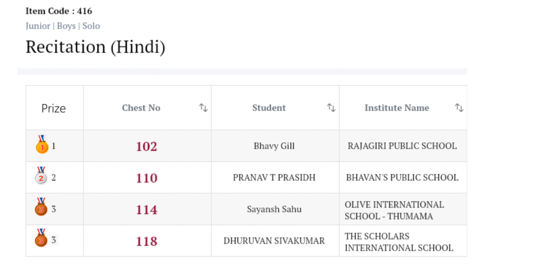
Task: Click the bronze medal icon beside chest 114
Action: coord(42,208)
